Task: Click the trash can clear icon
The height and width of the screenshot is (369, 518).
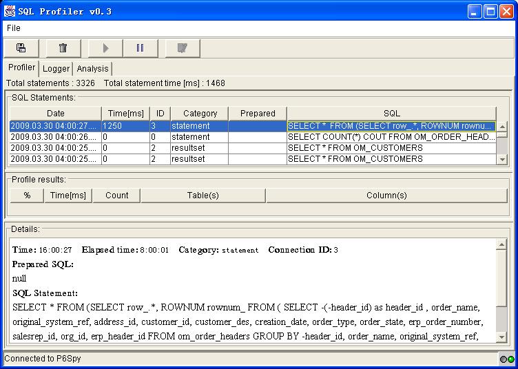Action: [63, 48]
